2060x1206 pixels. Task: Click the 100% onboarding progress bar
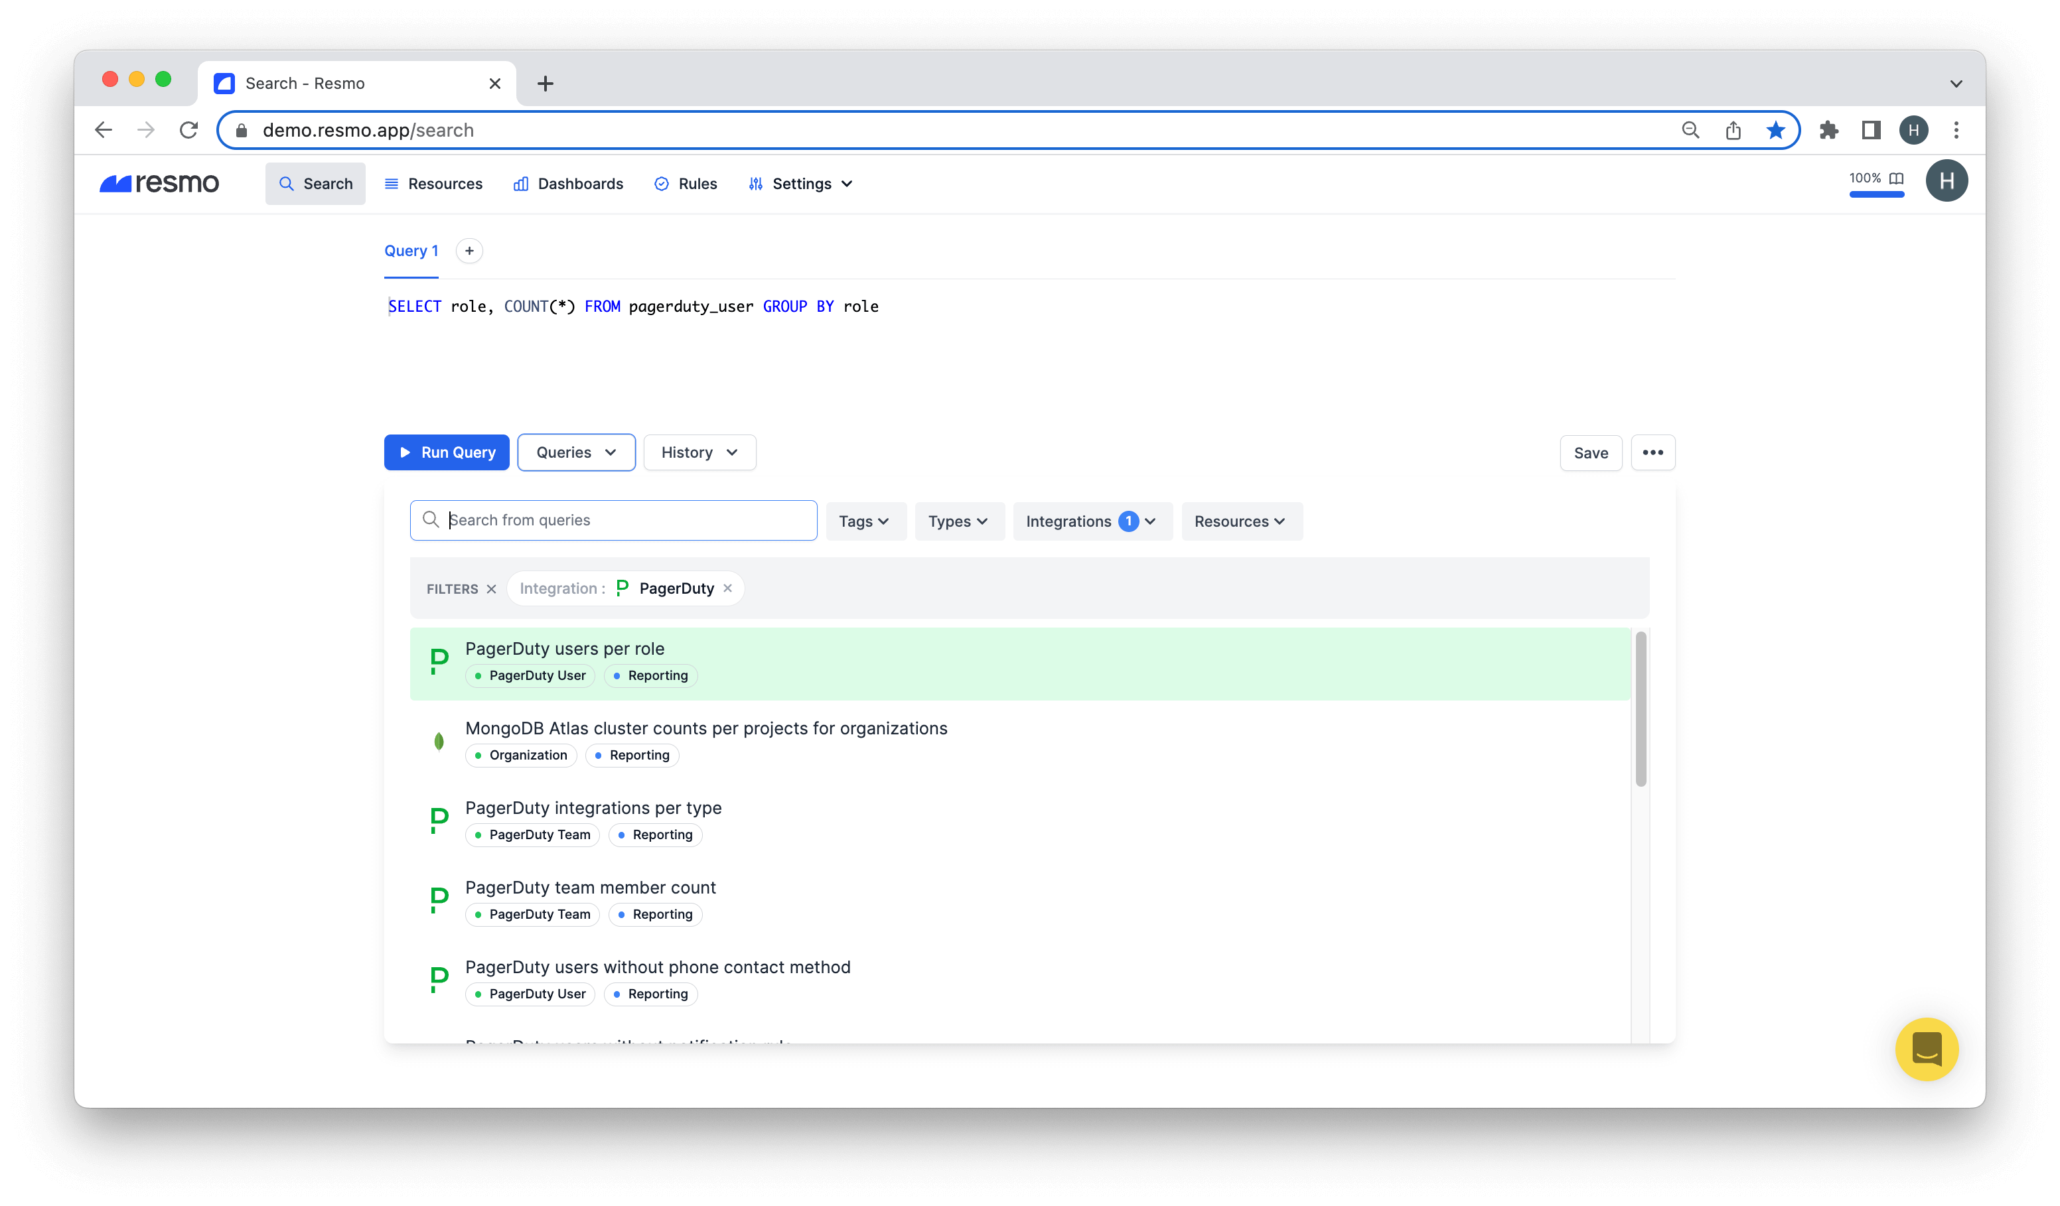(x=1877, y=194)
